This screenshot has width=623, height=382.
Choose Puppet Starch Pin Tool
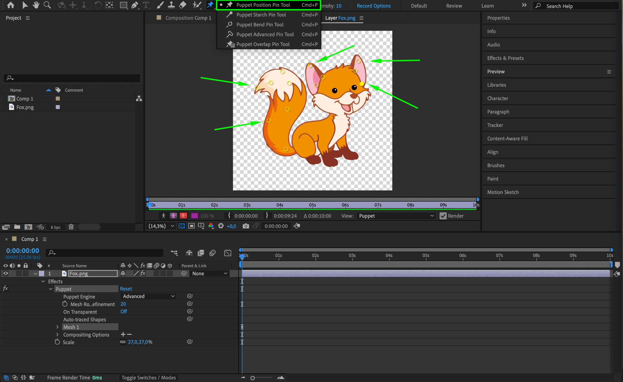(261, 15)
